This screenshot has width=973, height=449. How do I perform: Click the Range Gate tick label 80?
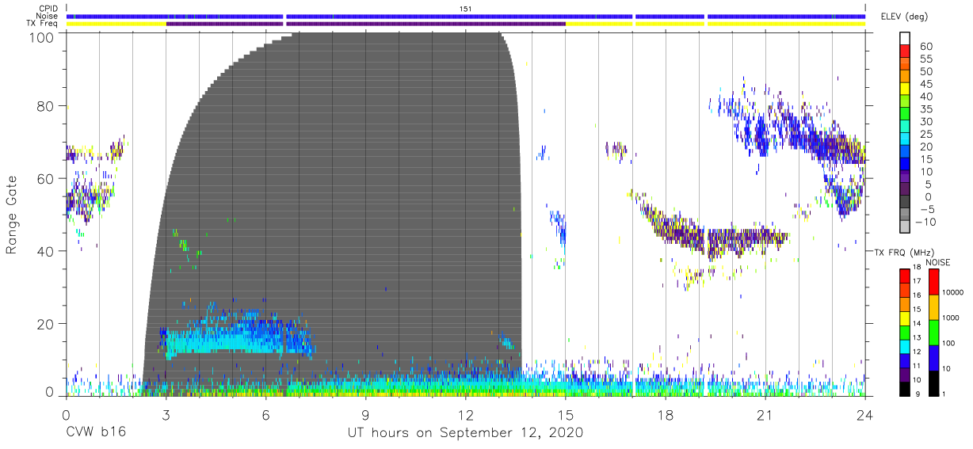click(47, 106)
